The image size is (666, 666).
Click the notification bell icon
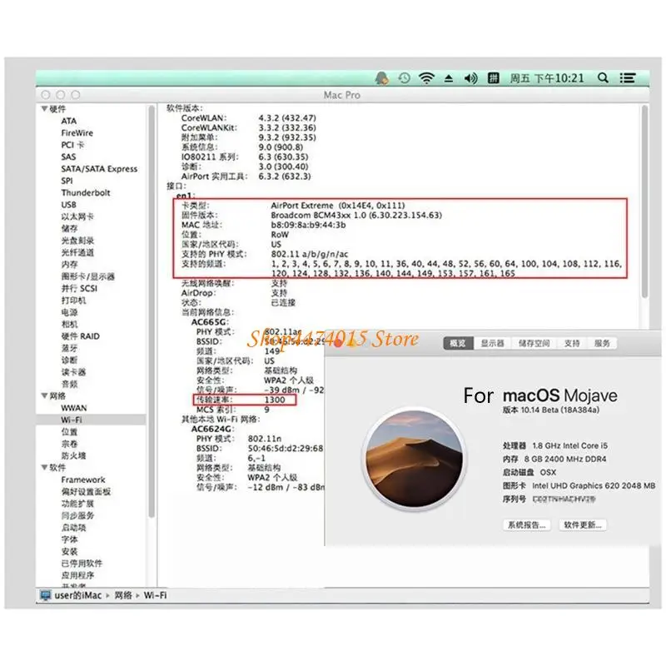[x=382, y=78]
